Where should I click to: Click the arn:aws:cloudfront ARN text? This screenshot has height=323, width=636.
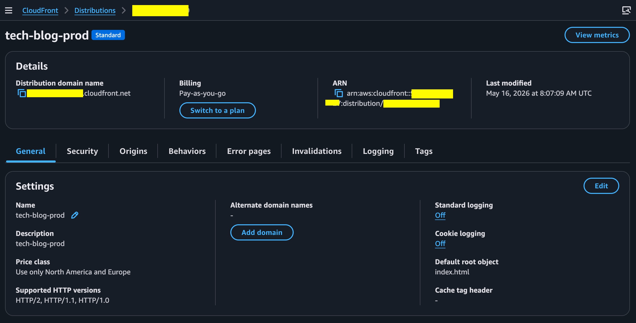[x=379, y=93]
